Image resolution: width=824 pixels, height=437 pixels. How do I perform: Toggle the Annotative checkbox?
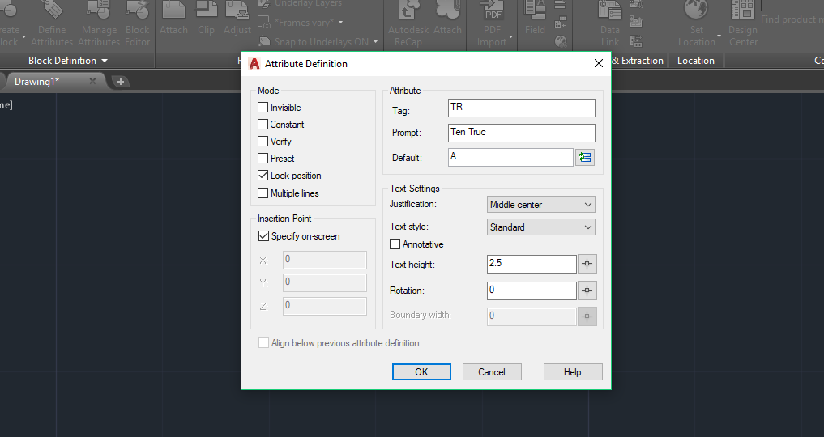click(395, 244)
